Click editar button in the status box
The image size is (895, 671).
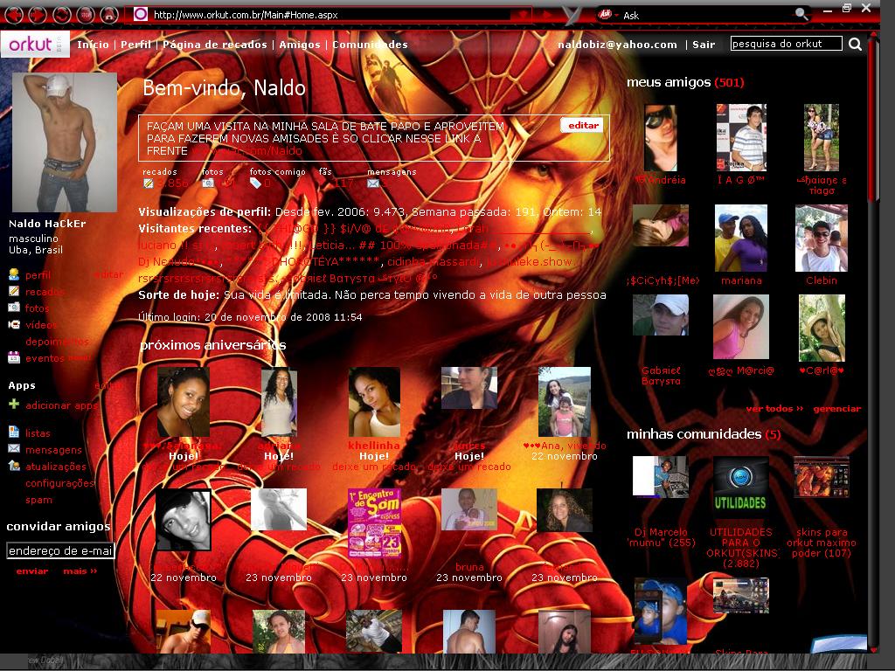coord(582,126)
